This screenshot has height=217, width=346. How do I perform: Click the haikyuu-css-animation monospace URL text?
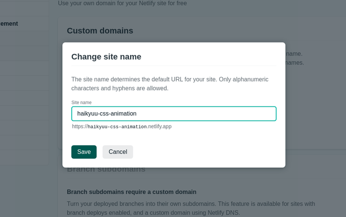pos(117,127)
